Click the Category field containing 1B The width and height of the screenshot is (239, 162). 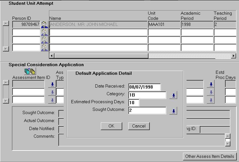coord(147,95)
